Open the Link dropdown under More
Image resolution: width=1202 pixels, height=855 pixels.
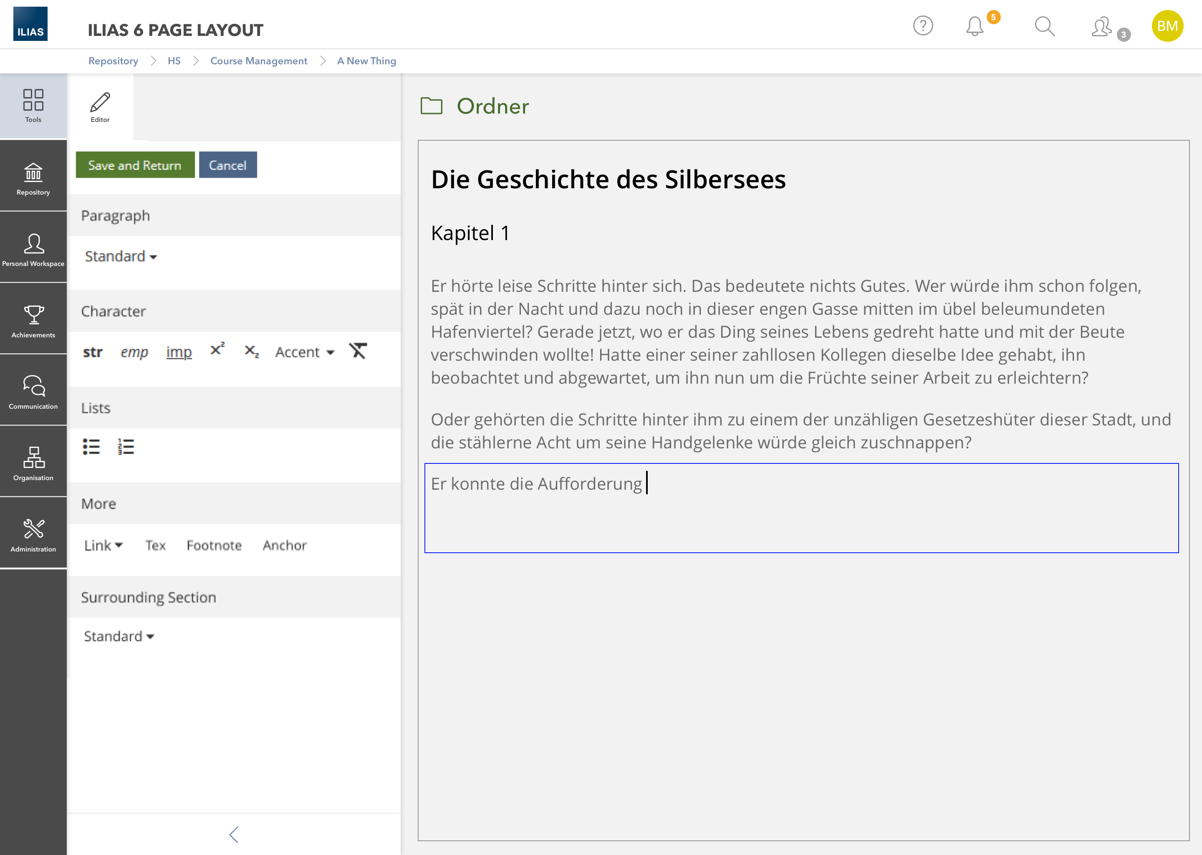[x=103, y=545]
